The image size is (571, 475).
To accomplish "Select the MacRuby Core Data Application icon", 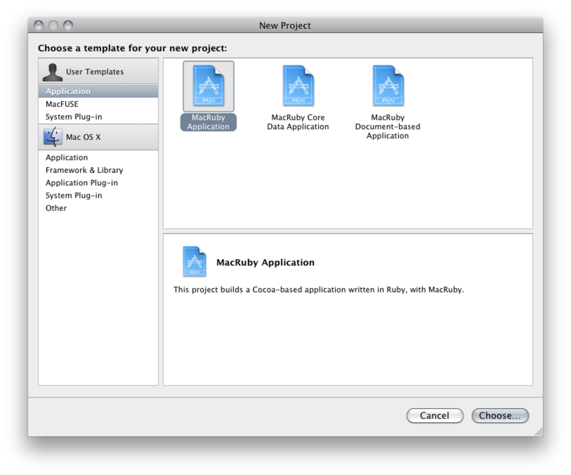I will point(298,86).
